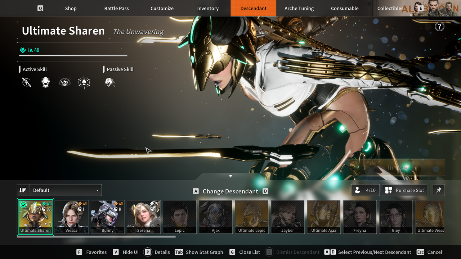Open the help question mark icon
The width and height of the screenshot is (461, 259).
(439, 26)
